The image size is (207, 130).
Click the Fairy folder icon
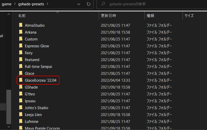coord(21,53)
